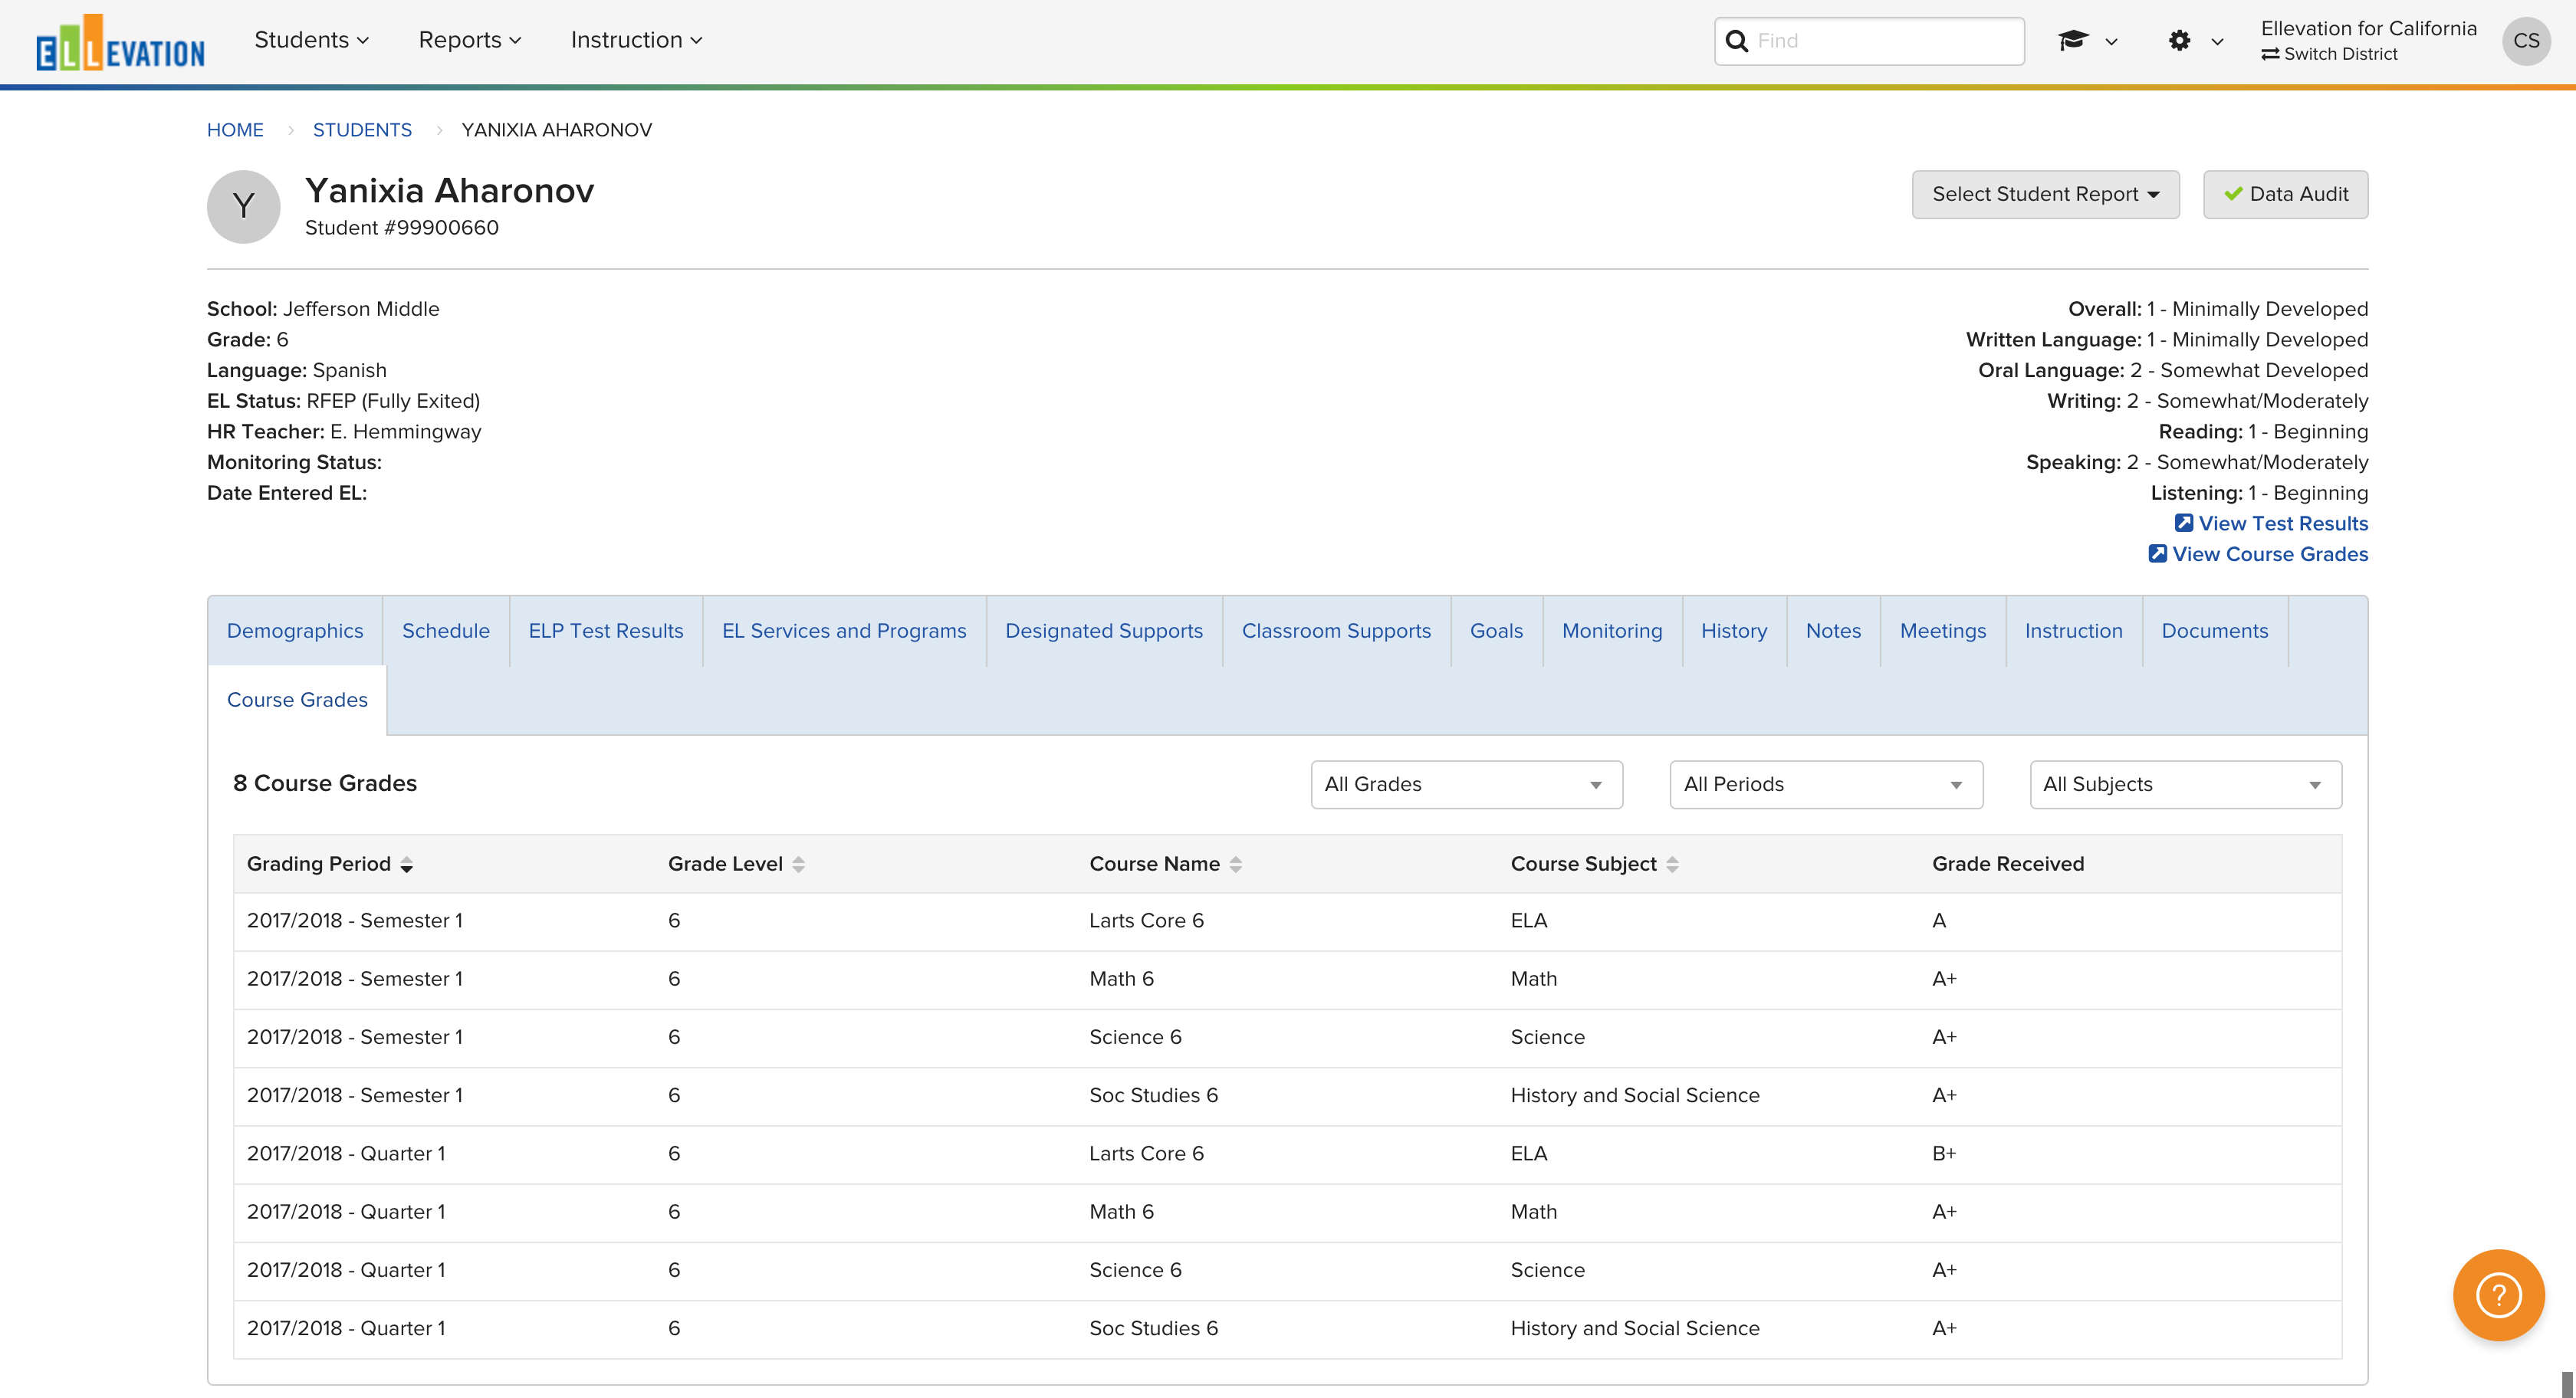
Task: Open the Meetings tab
Action: pyautogui.click(x=1943, y=631)
